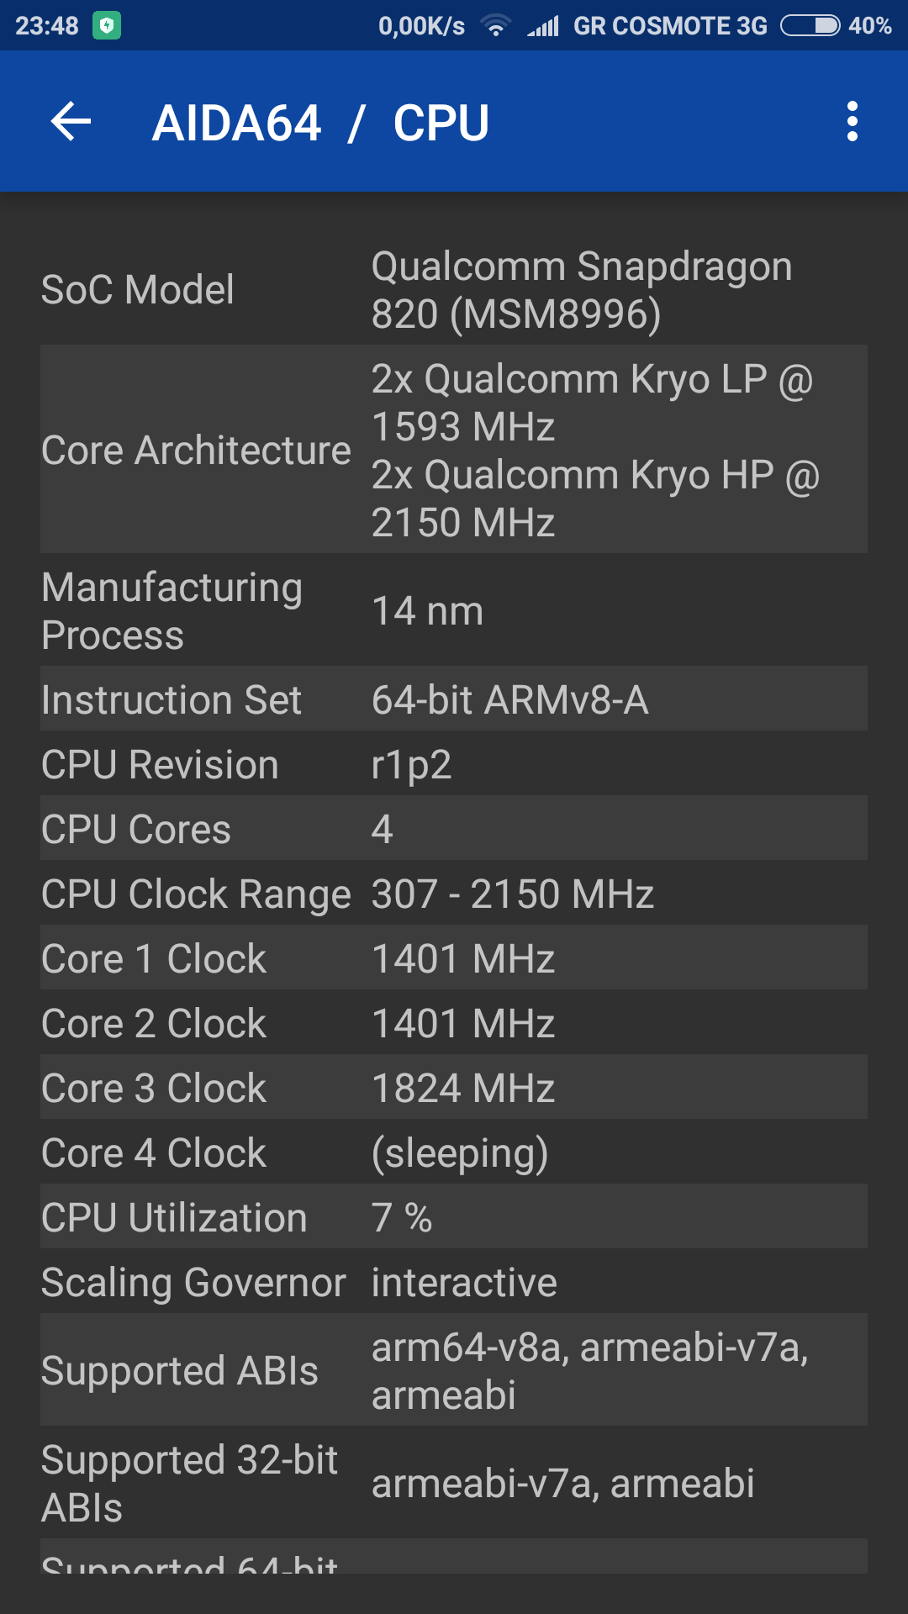Tap the Manufacturing Process 14 nm row
The width and height of the screenshot is (908, 1614).
tap(454, 611)
